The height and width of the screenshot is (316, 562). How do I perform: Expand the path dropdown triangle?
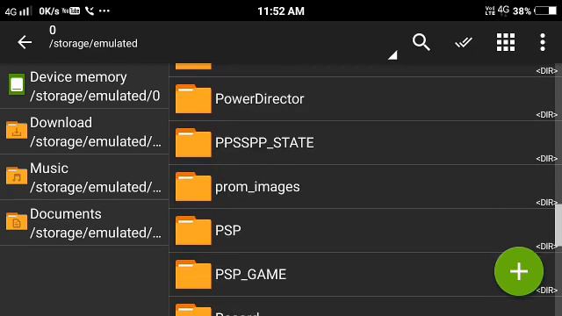pyautogui.click(x=393, y=55)
